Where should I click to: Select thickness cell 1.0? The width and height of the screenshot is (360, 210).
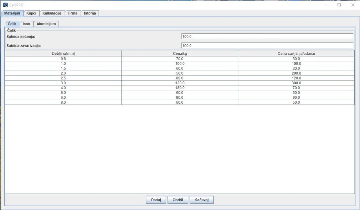coord(63,64)
